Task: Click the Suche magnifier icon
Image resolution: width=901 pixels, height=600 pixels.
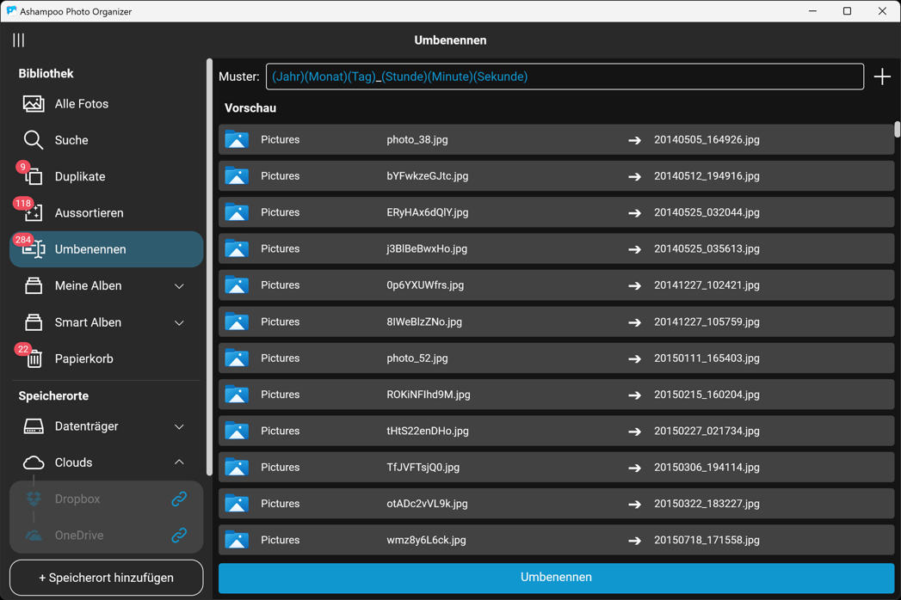Action: 34,140
